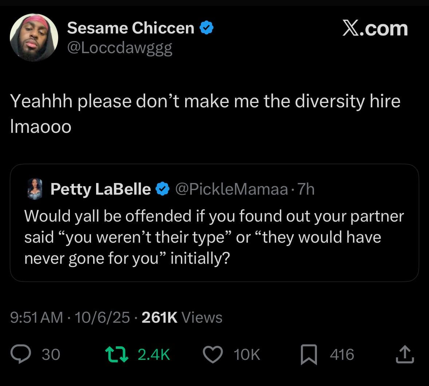429x386 pixels.
Task: Click the 261K Views count
Action: click(x=182, y=317)
